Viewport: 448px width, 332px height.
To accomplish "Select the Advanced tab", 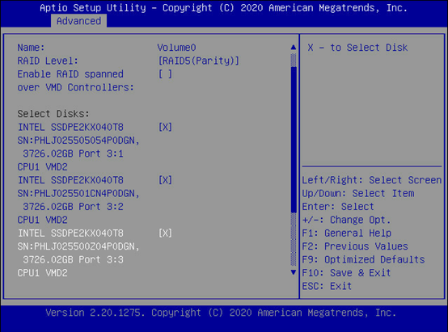I will tap(79, 21).
